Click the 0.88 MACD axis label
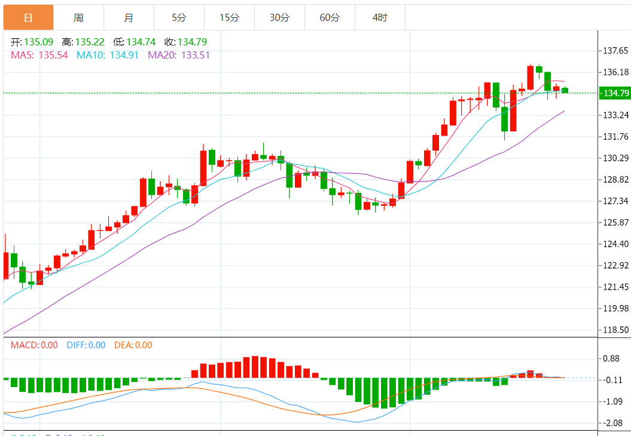The image size is (631, 436). pyautogui.click(x=611, y=358)
